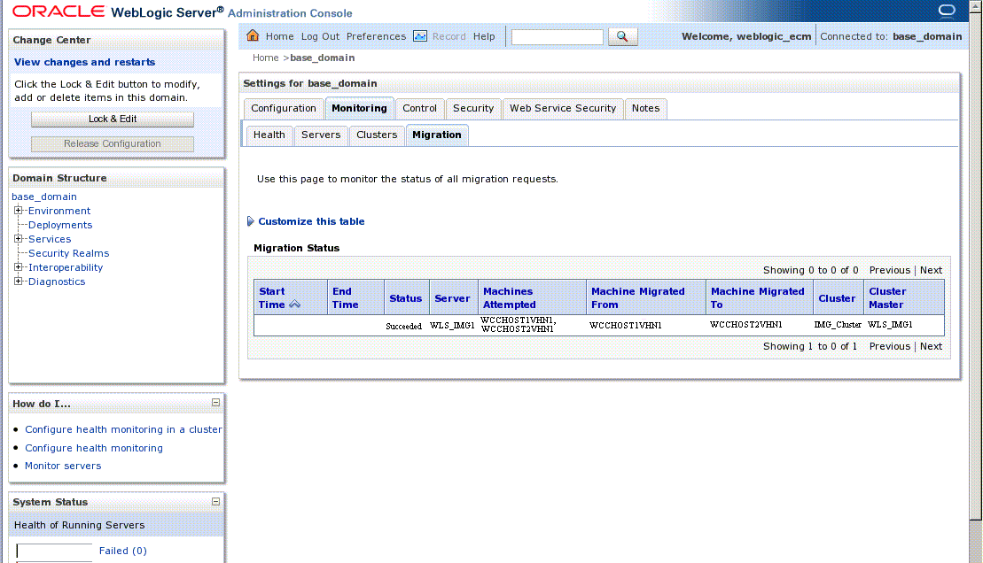The height and width of the screenshot is (563, 983).
Task: Sort by Status column header
Action: click(405, 298)
